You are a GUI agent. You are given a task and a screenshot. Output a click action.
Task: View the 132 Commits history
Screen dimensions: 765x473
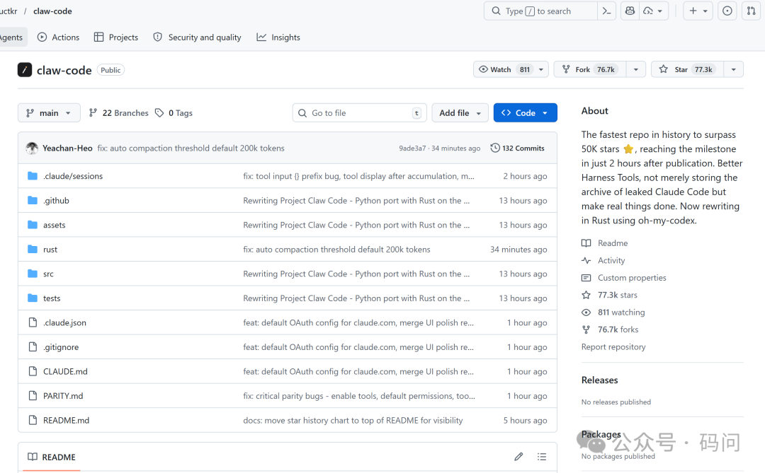(x=518, y=148)
